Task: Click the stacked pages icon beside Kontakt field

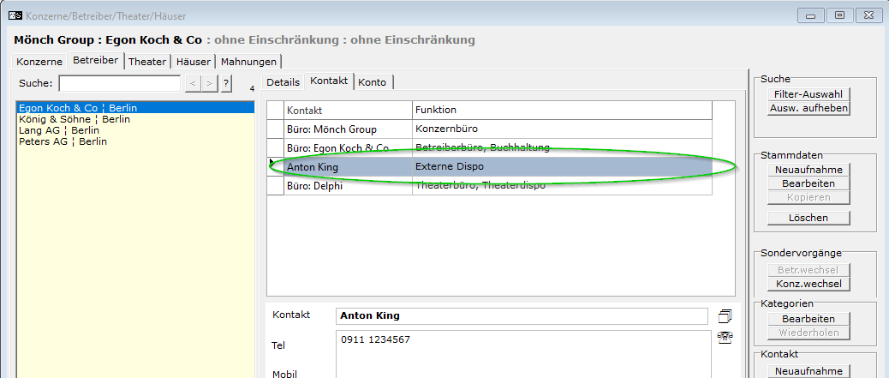Action: pos(725,316)
